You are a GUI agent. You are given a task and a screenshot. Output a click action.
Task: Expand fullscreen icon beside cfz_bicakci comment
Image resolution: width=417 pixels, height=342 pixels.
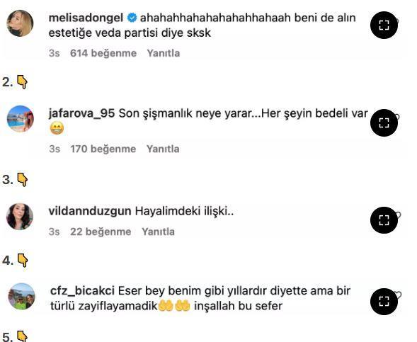pos(384,302)
